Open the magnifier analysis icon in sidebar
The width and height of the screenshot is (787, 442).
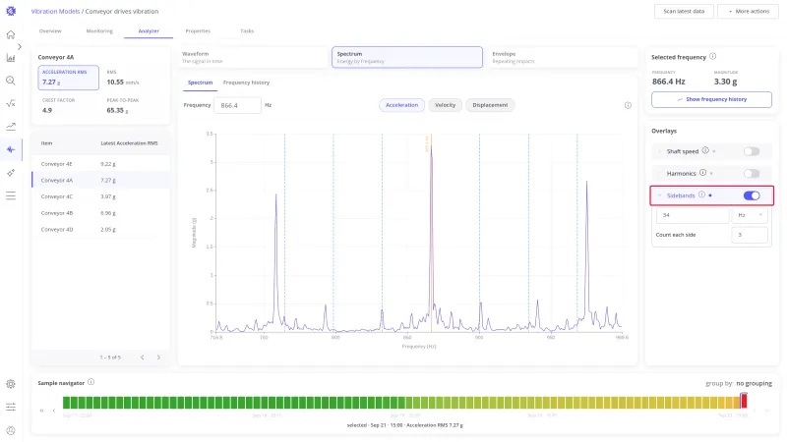(x=11, y=81)
